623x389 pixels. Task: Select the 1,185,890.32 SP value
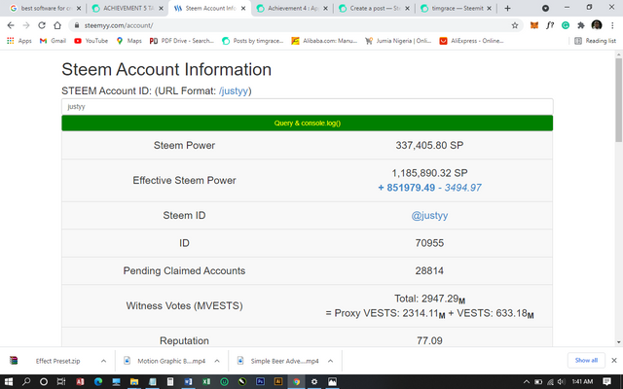tap(429, 173)
